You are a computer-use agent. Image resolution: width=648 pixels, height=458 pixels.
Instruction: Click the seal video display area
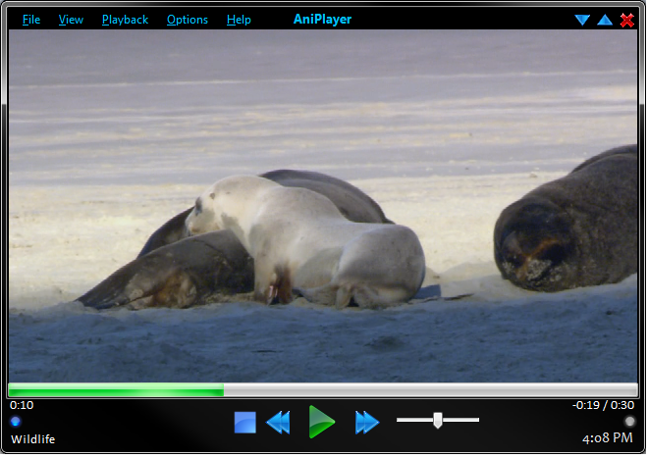coord(323,204)
